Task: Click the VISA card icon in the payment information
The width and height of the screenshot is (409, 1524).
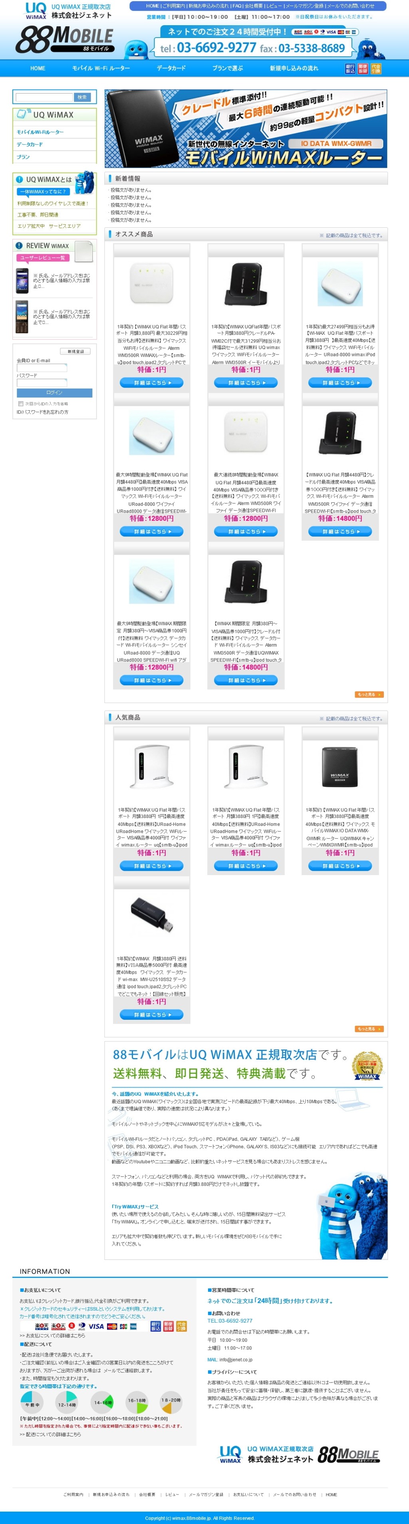Action: point(96,1326)
